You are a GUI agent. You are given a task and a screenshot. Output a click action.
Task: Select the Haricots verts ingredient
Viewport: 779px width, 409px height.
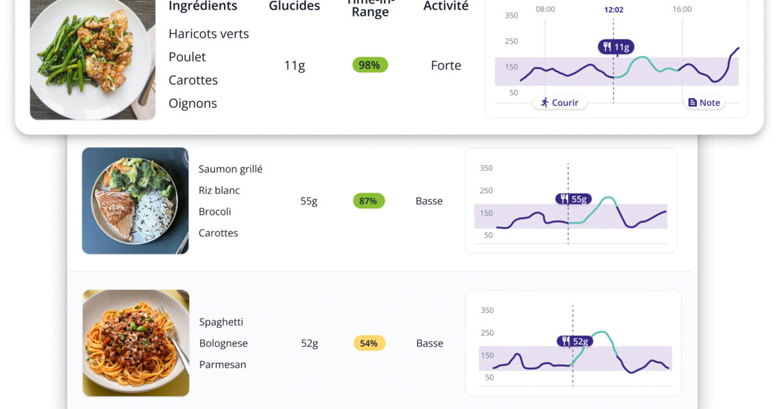208,34
